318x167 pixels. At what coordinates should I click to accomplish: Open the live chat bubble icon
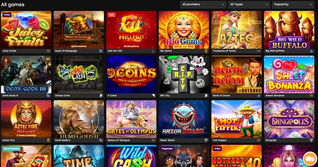tap(310, 159)
